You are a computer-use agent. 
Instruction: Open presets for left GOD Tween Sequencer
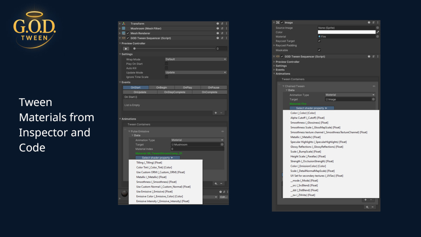click(222, 38)
